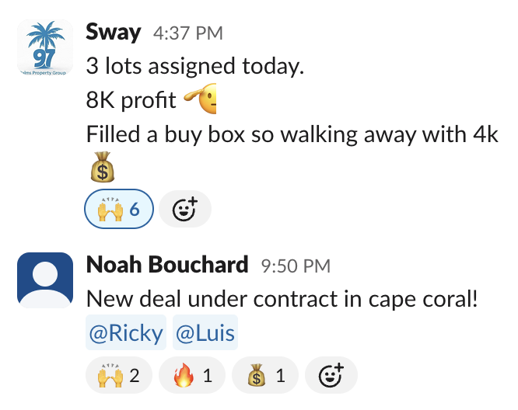The height and width of the screenshot is (410, 518).
Task: Click the 'Filled a buy box' message line
Action: coord(292,135)
